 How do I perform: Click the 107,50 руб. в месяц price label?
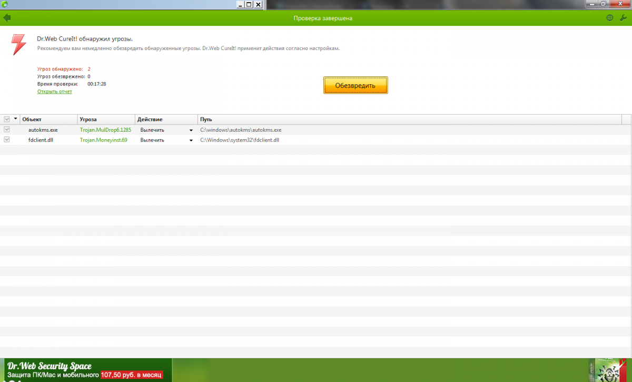click(131, 376)
